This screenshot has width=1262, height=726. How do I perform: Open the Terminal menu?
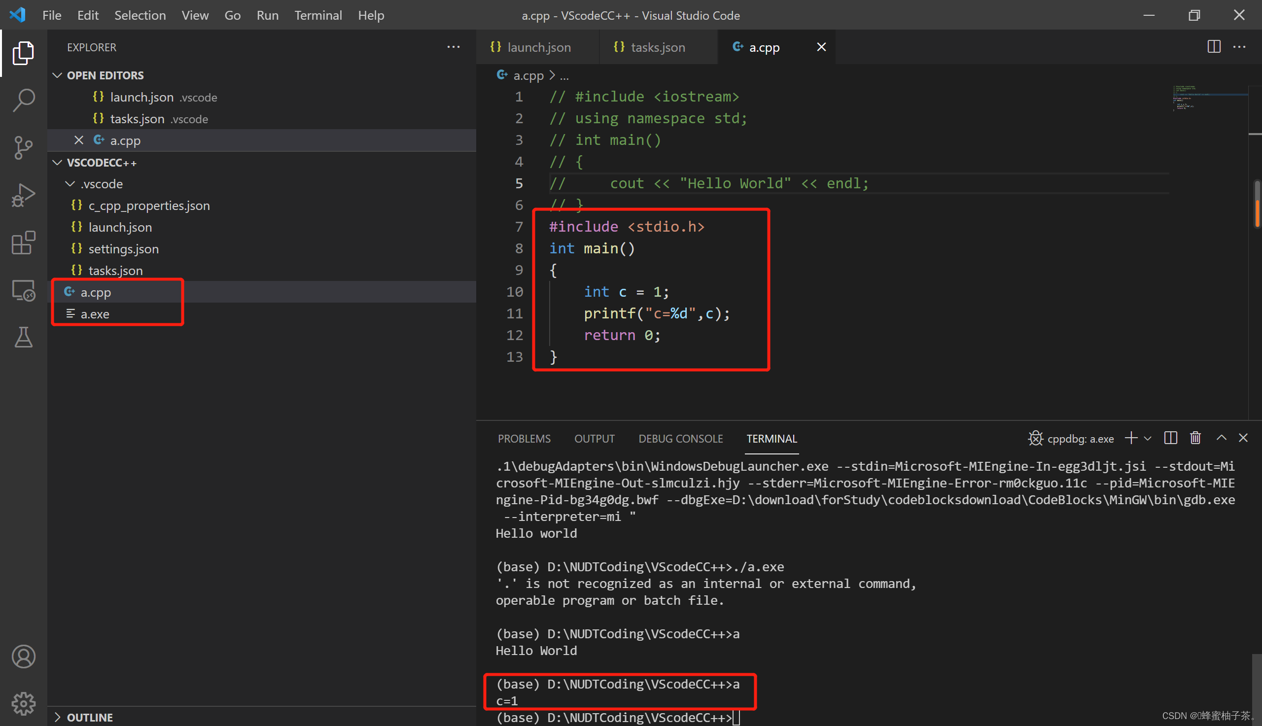click(x=317, y=15)
